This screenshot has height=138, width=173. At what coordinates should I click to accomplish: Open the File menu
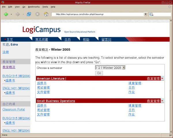(x=4, y=7)
